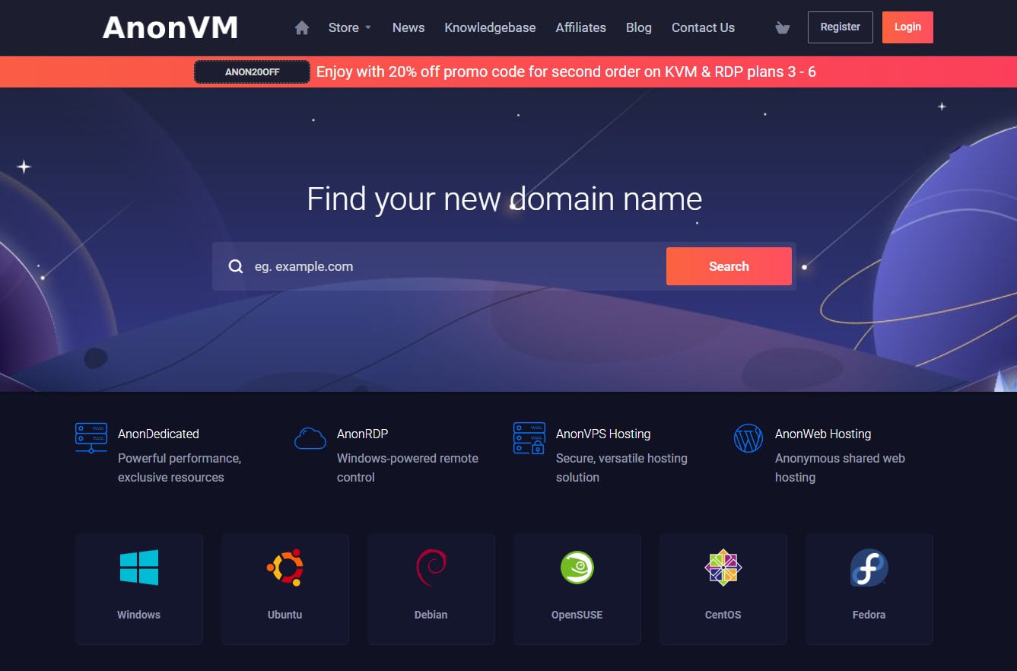Open the Contact Us page
This screenshot has width=1017, height=671.
click(x=703, y=27)
